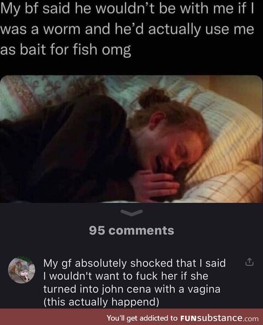Click the post line 'as bait for fish omg'
This screenshot has width=263, height=325.
66,50
